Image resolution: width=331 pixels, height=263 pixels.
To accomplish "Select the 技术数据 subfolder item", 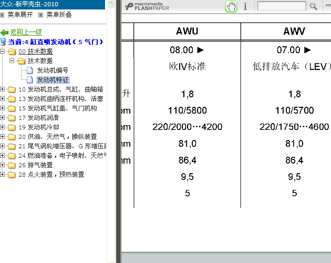I will (40, 61).
